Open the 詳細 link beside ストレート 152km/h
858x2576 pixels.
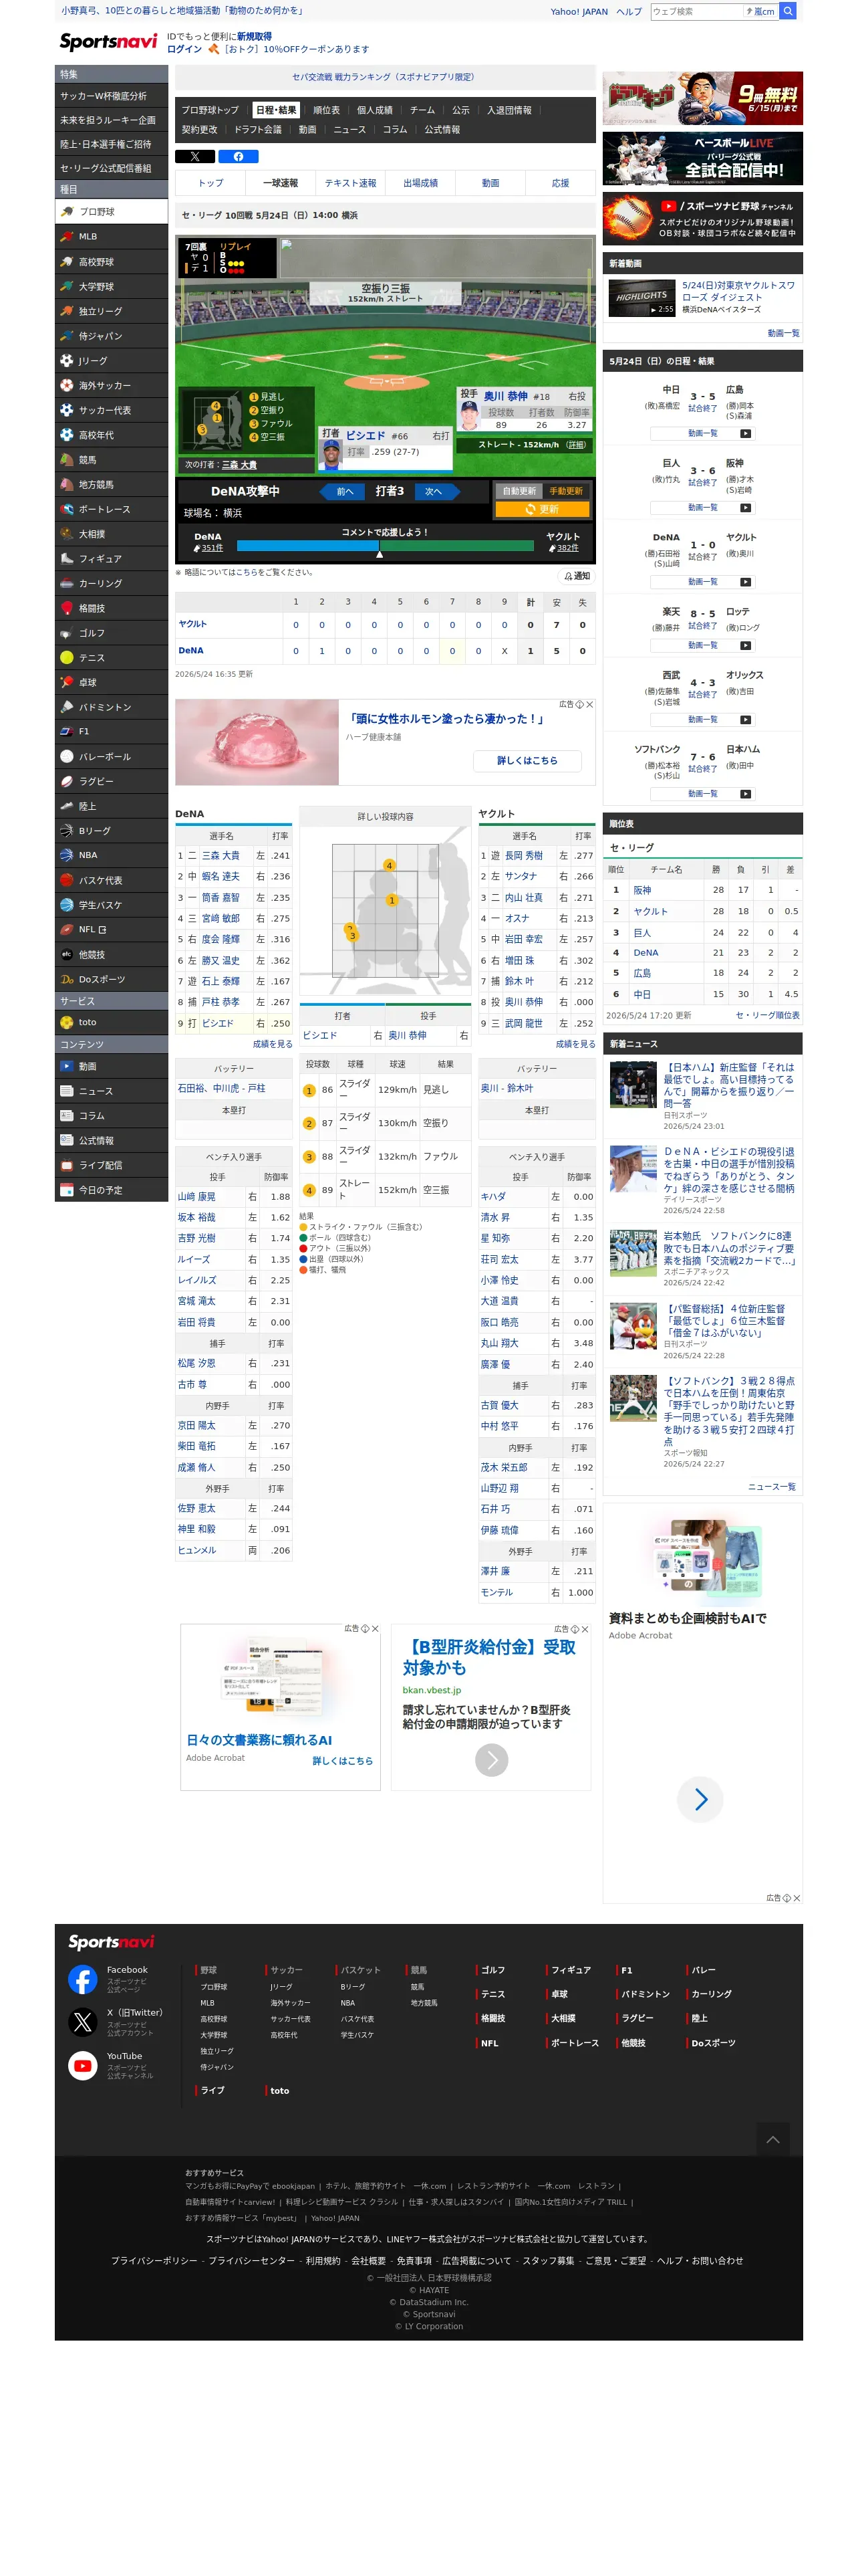576,445
